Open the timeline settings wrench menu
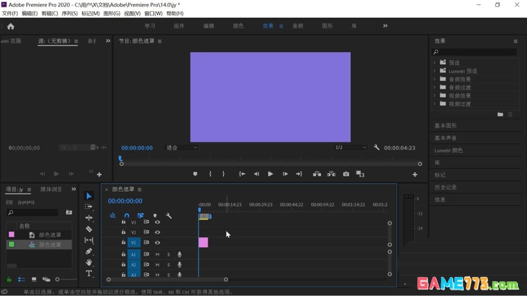Image resolution: width=527 pixels, height=296 pixels. pyautogui.click(x=169, y=215)
